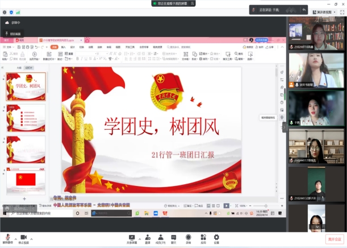Click the New Slide button in ribbon
The image size is (347, 248).
click(49, 56)
